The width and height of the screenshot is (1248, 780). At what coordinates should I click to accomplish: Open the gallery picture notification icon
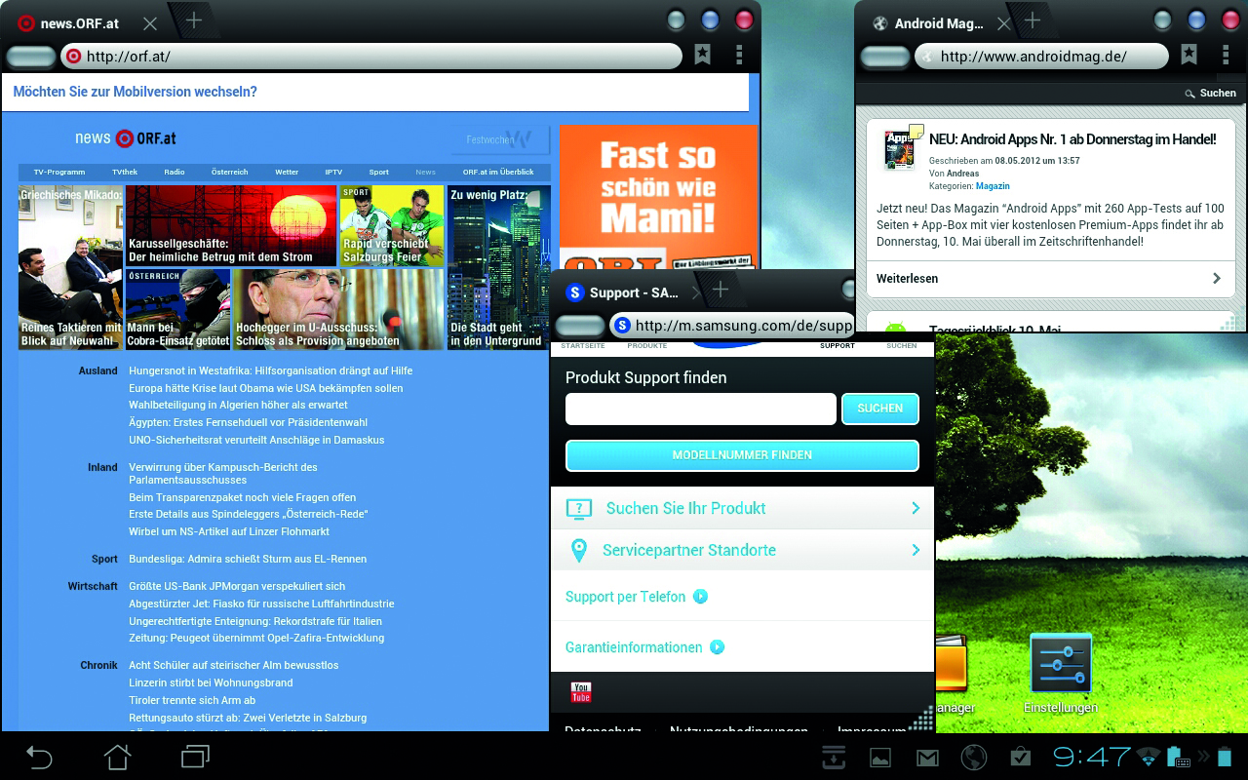click(x=880, y=757)
